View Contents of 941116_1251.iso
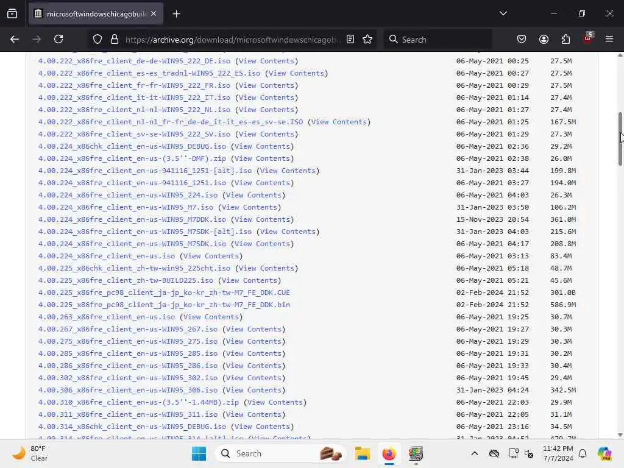The image size is (624, 468). pos(262,183)
